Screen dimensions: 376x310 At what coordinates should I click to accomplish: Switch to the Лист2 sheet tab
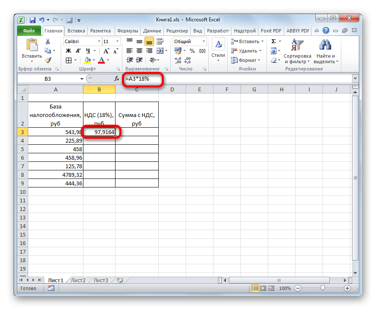pos(78,280)
